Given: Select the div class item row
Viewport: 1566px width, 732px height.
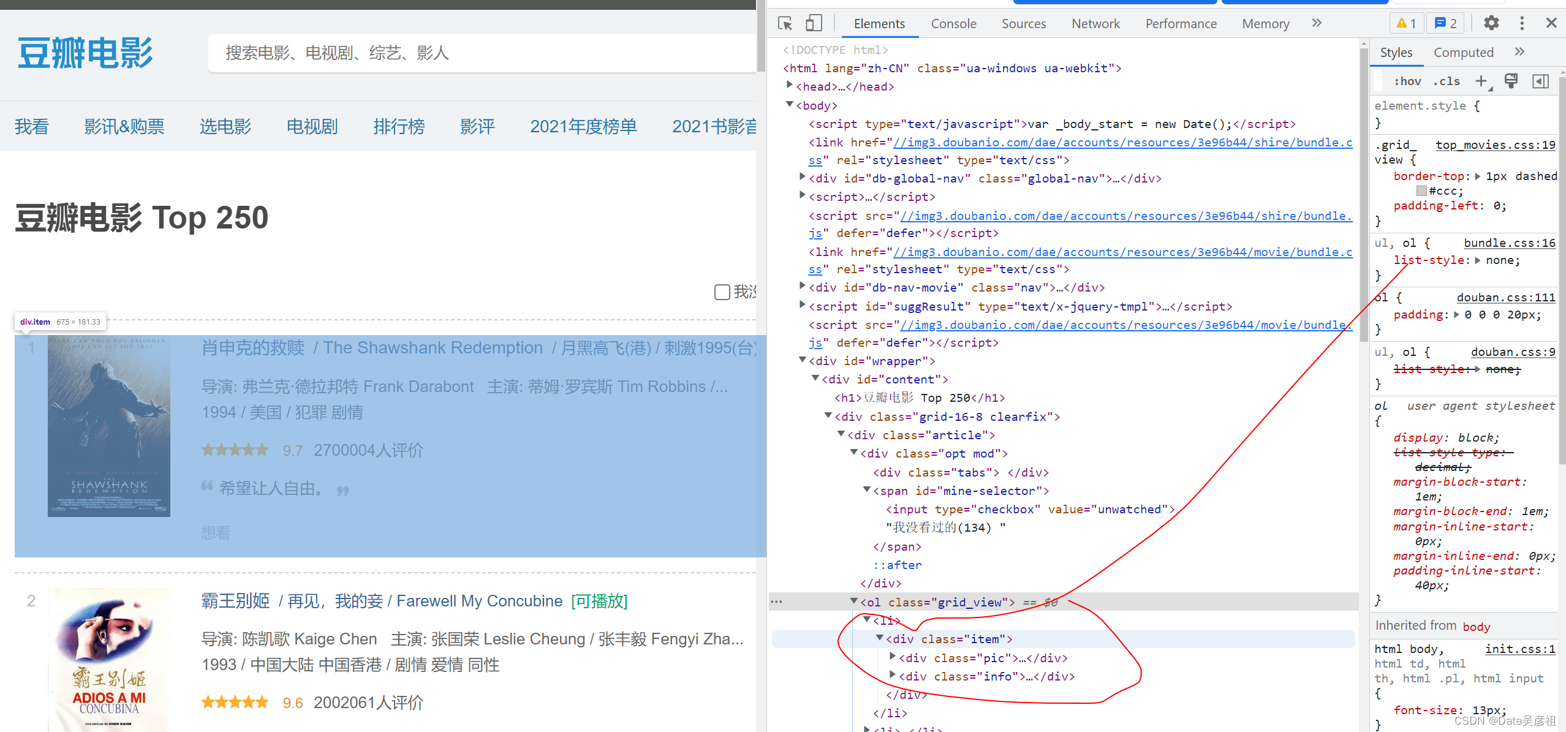Looking at the screenshot, I should click(1063, 639).
